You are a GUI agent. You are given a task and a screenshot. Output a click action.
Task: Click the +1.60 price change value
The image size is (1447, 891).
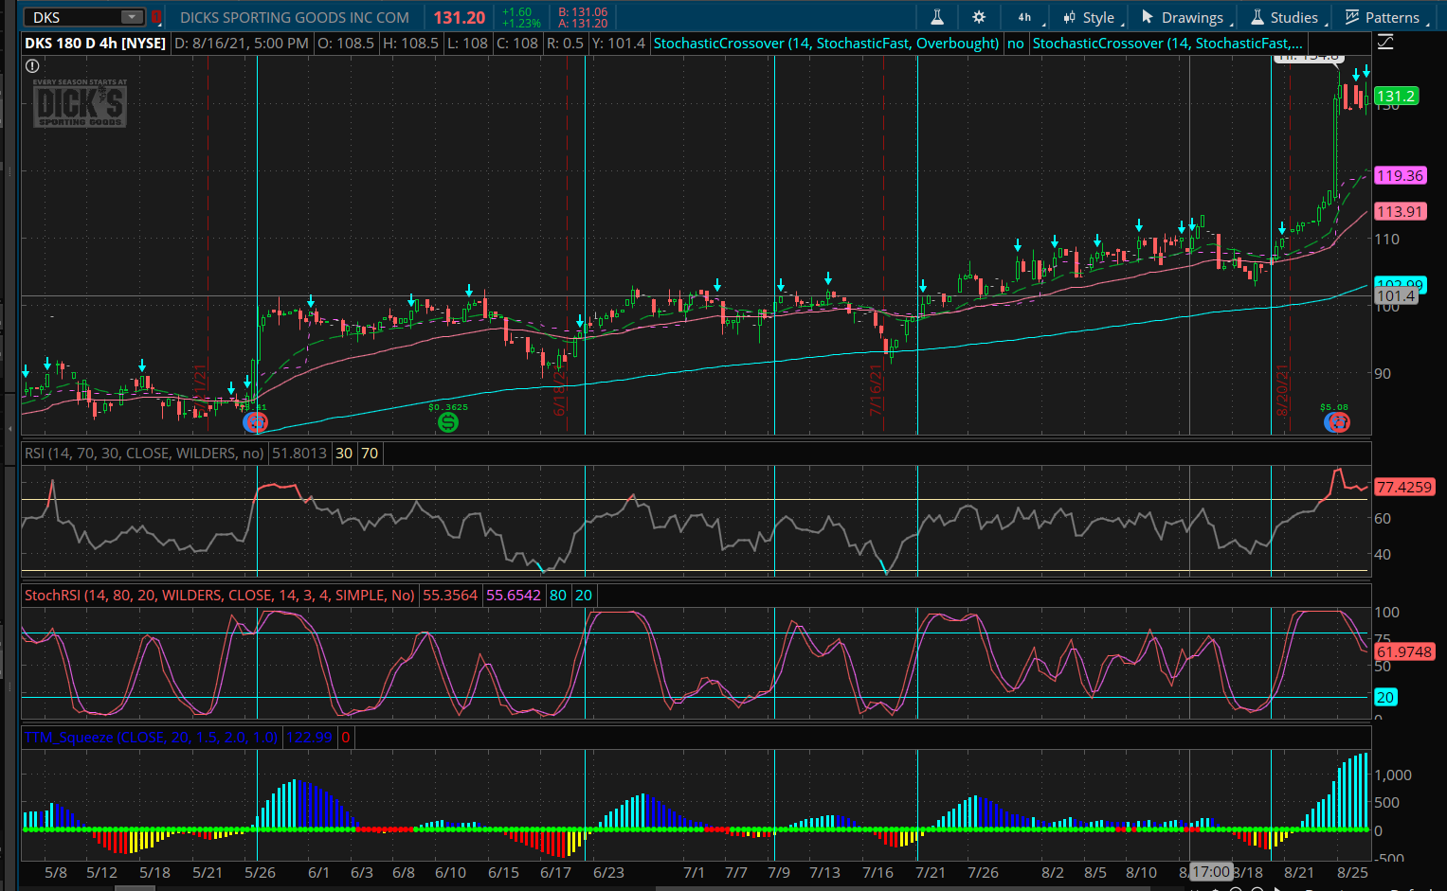coord(517,12)
